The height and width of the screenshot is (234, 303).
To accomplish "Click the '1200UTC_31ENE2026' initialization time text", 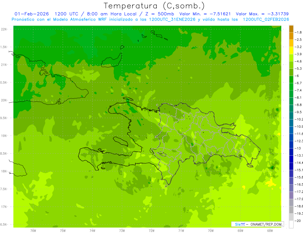I will click(172, 19).
